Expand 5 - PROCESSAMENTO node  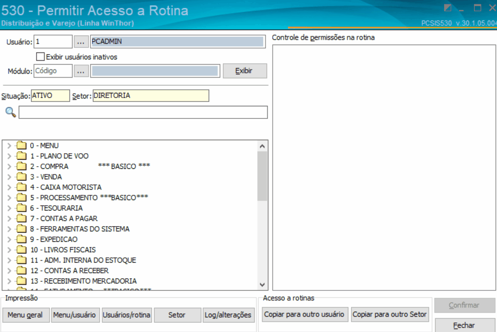pyautogui.click(x=9, y=197)
